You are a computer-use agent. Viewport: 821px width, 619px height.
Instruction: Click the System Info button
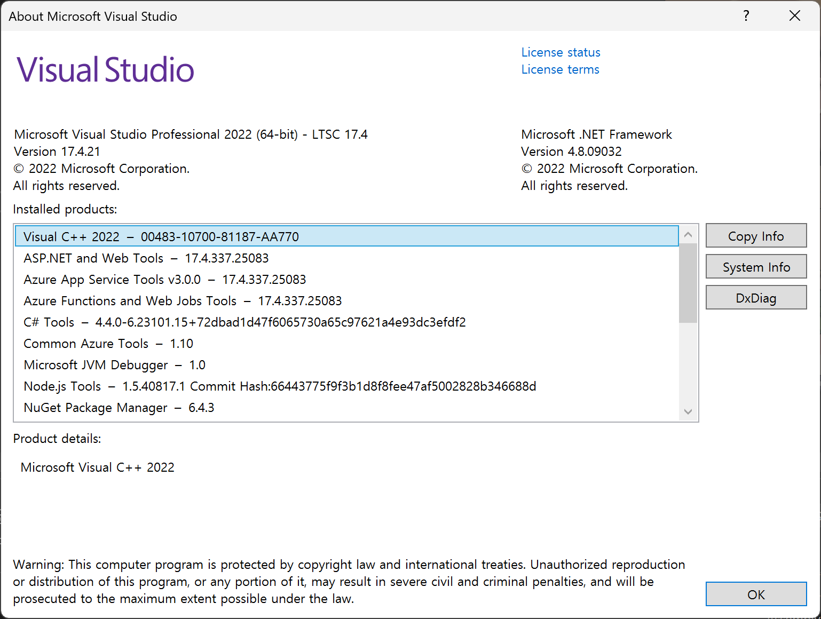tap(756, 267)
